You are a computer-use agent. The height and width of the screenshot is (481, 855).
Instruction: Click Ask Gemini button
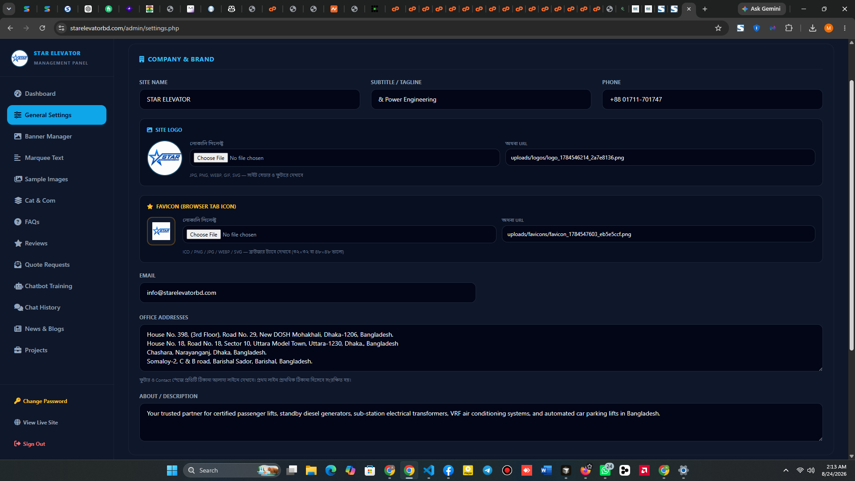761,9
